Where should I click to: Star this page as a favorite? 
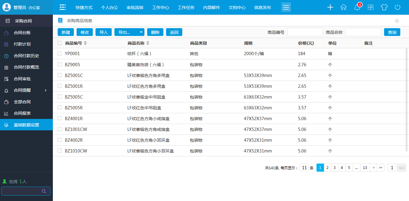[397, 21]
